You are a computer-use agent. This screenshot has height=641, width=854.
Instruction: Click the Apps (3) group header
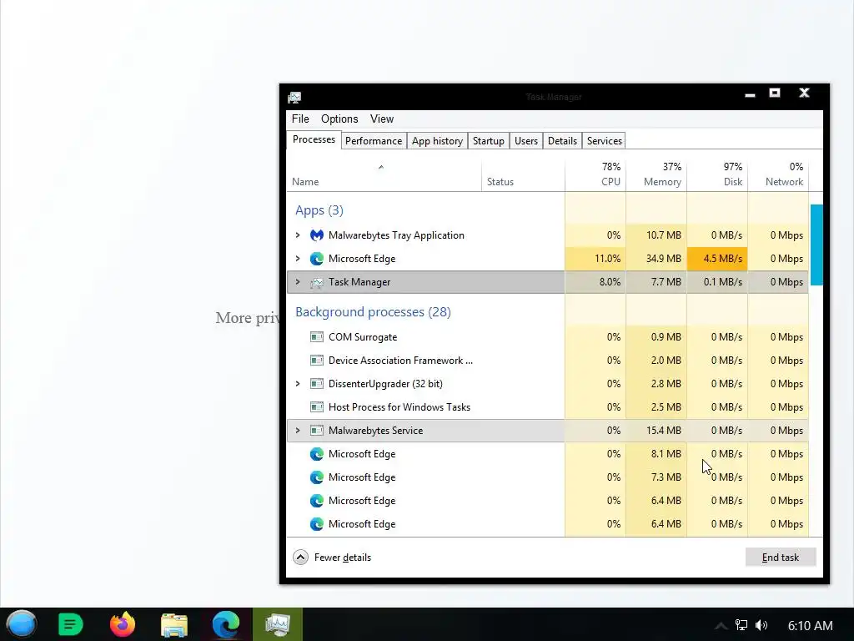(x=319, y=210)
